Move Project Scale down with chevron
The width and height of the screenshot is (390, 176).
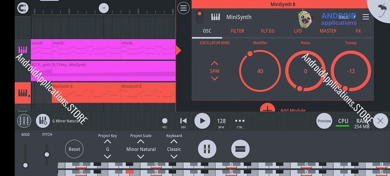coord(141,156)
